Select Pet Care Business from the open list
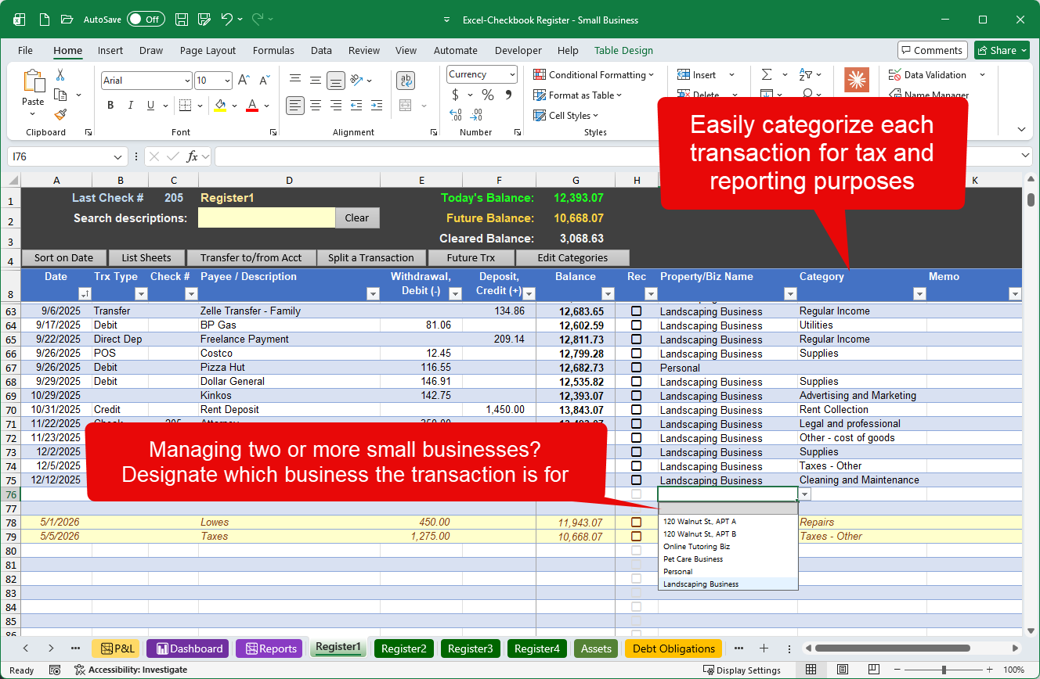This screenshot has width=1040, height=679. pyautogui.click(x=695, y=559)
